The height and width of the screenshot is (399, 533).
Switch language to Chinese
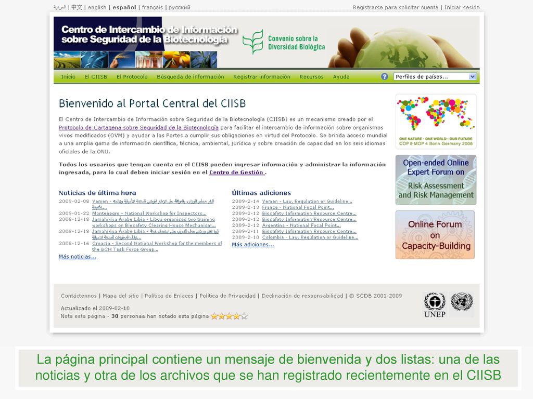coord(77,7)
